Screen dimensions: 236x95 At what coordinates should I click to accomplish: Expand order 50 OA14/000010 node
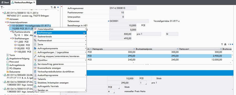pyautogui.click(x=3, y=88)
